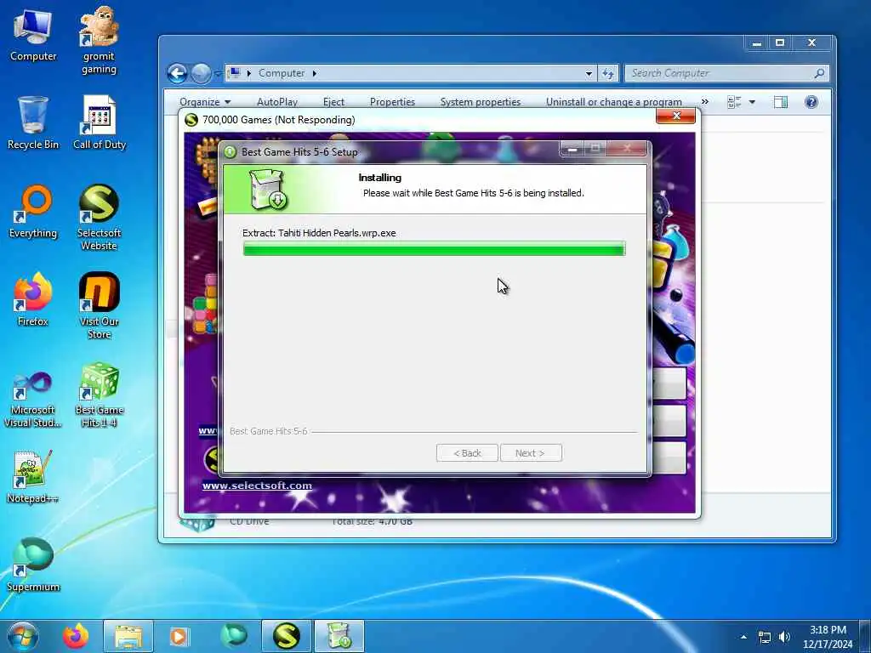Click the Computer breadcrumb in address bar

[281, 73]
